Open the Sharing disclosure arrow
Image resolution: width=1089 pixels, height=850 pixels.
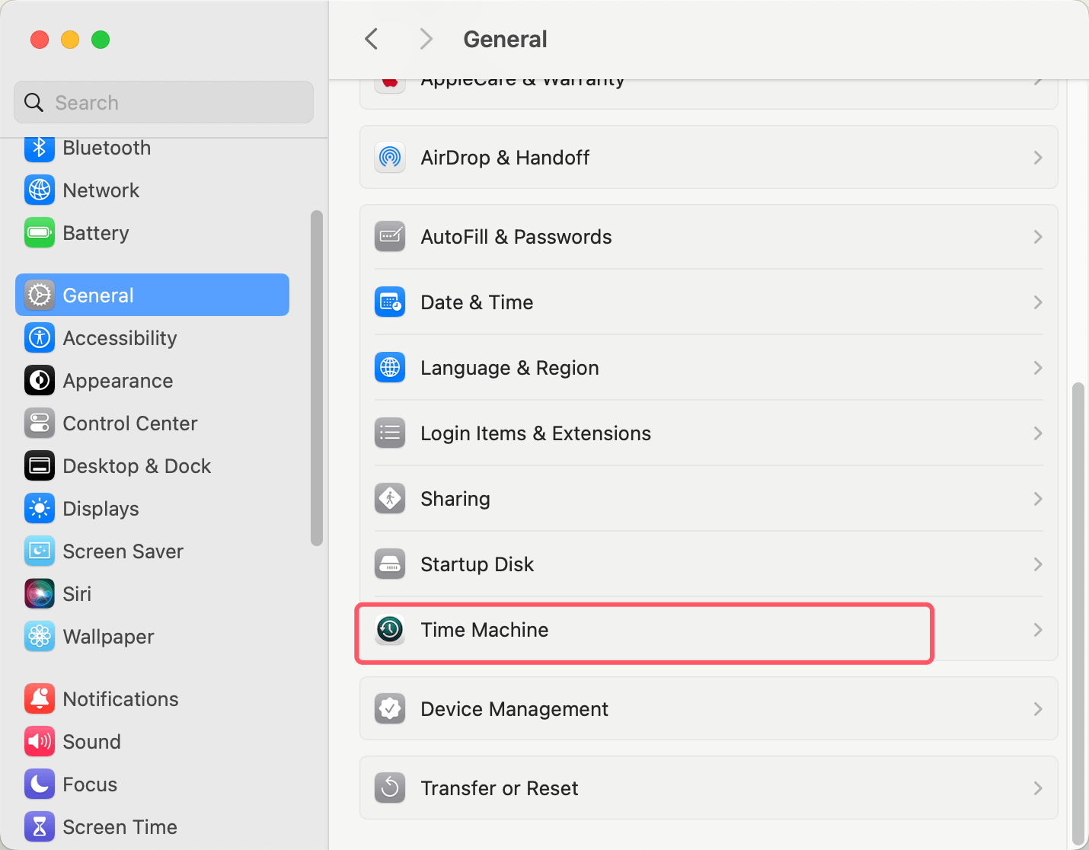point(1037,499)
